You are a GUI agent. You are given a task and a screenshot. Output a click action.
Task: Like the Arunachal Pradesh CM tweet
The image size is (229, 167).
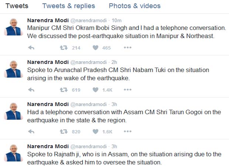pos(95,89)
